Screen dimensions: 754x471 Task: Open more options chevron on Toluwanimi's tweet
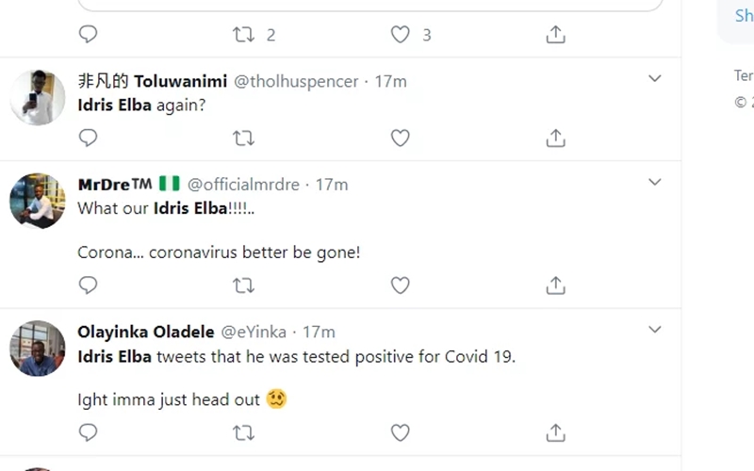coord(655,79)
